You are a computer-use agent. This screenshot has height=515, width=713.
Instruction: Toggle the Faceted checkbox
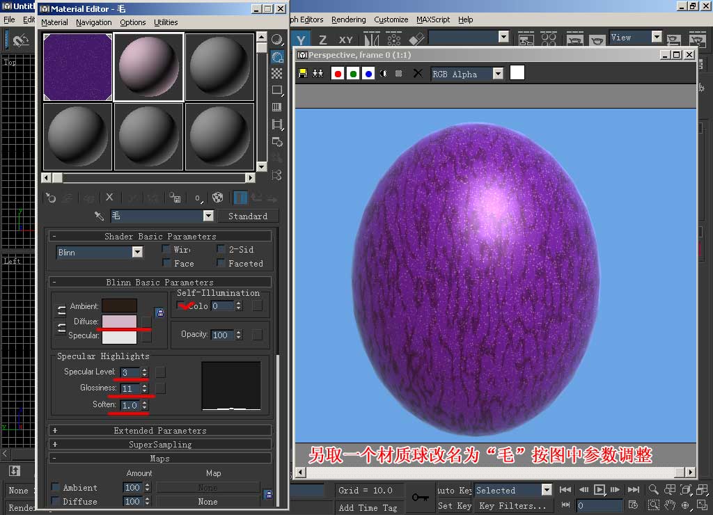click(221, 263)
